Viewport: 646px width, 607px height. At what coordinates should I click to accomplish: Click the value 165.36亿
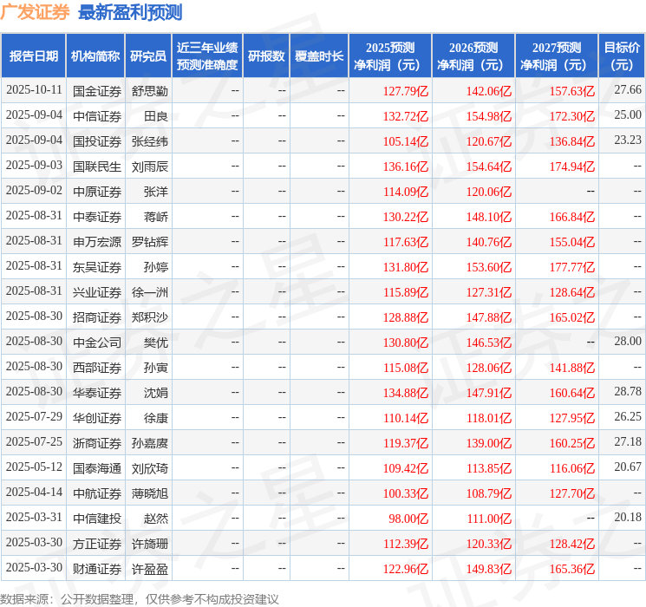tap(571, 569)
